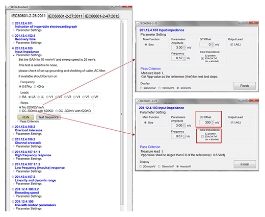Select lead V3 radio button
Screen dimensions: 265x217
click(x=65, y=97)
